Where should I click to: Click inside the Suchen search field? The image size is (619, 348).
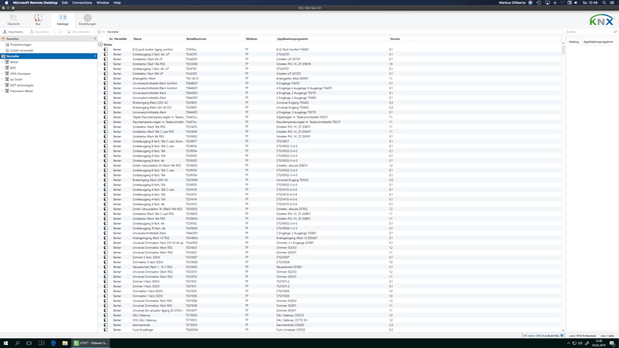588,32
